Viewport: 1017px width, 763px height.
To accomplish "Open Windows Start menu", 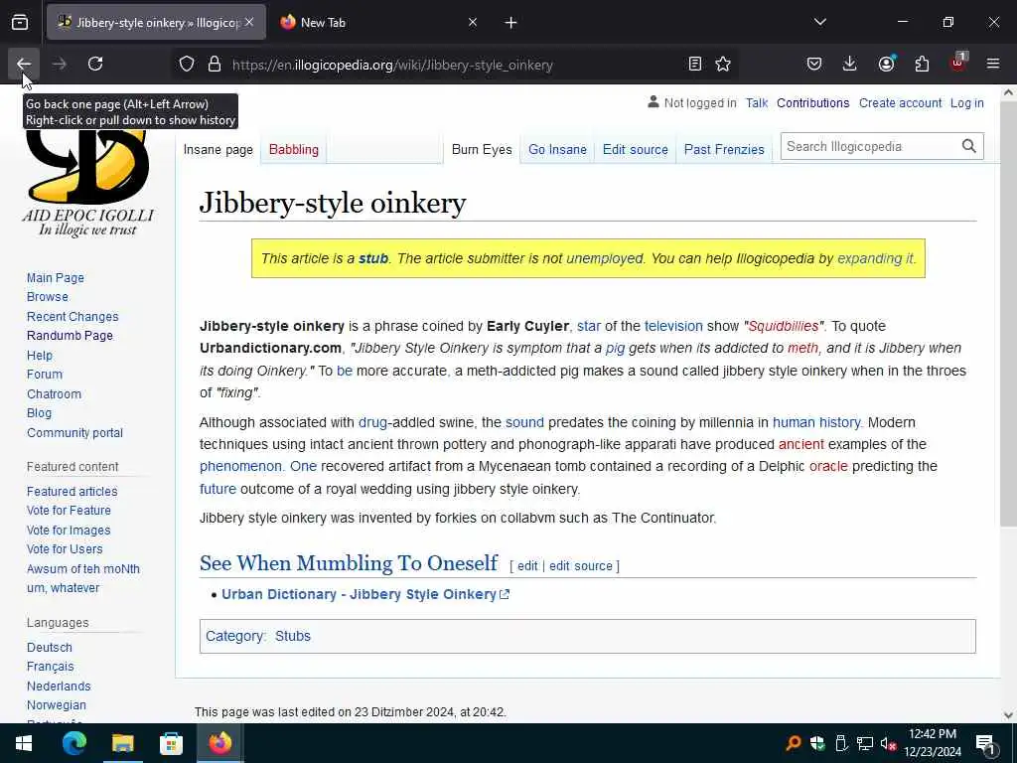I will click(24, 743).
